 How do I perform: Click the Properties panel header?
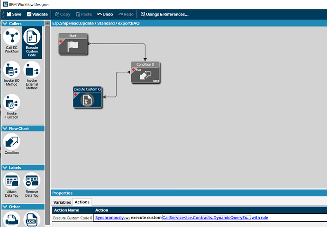(x=189, y=193)
